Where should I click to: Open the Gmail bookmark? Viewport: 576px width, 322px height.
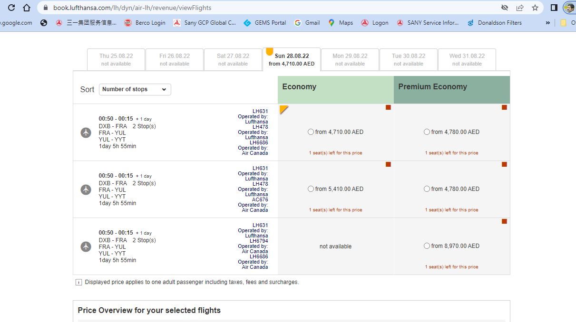[307, 22]
